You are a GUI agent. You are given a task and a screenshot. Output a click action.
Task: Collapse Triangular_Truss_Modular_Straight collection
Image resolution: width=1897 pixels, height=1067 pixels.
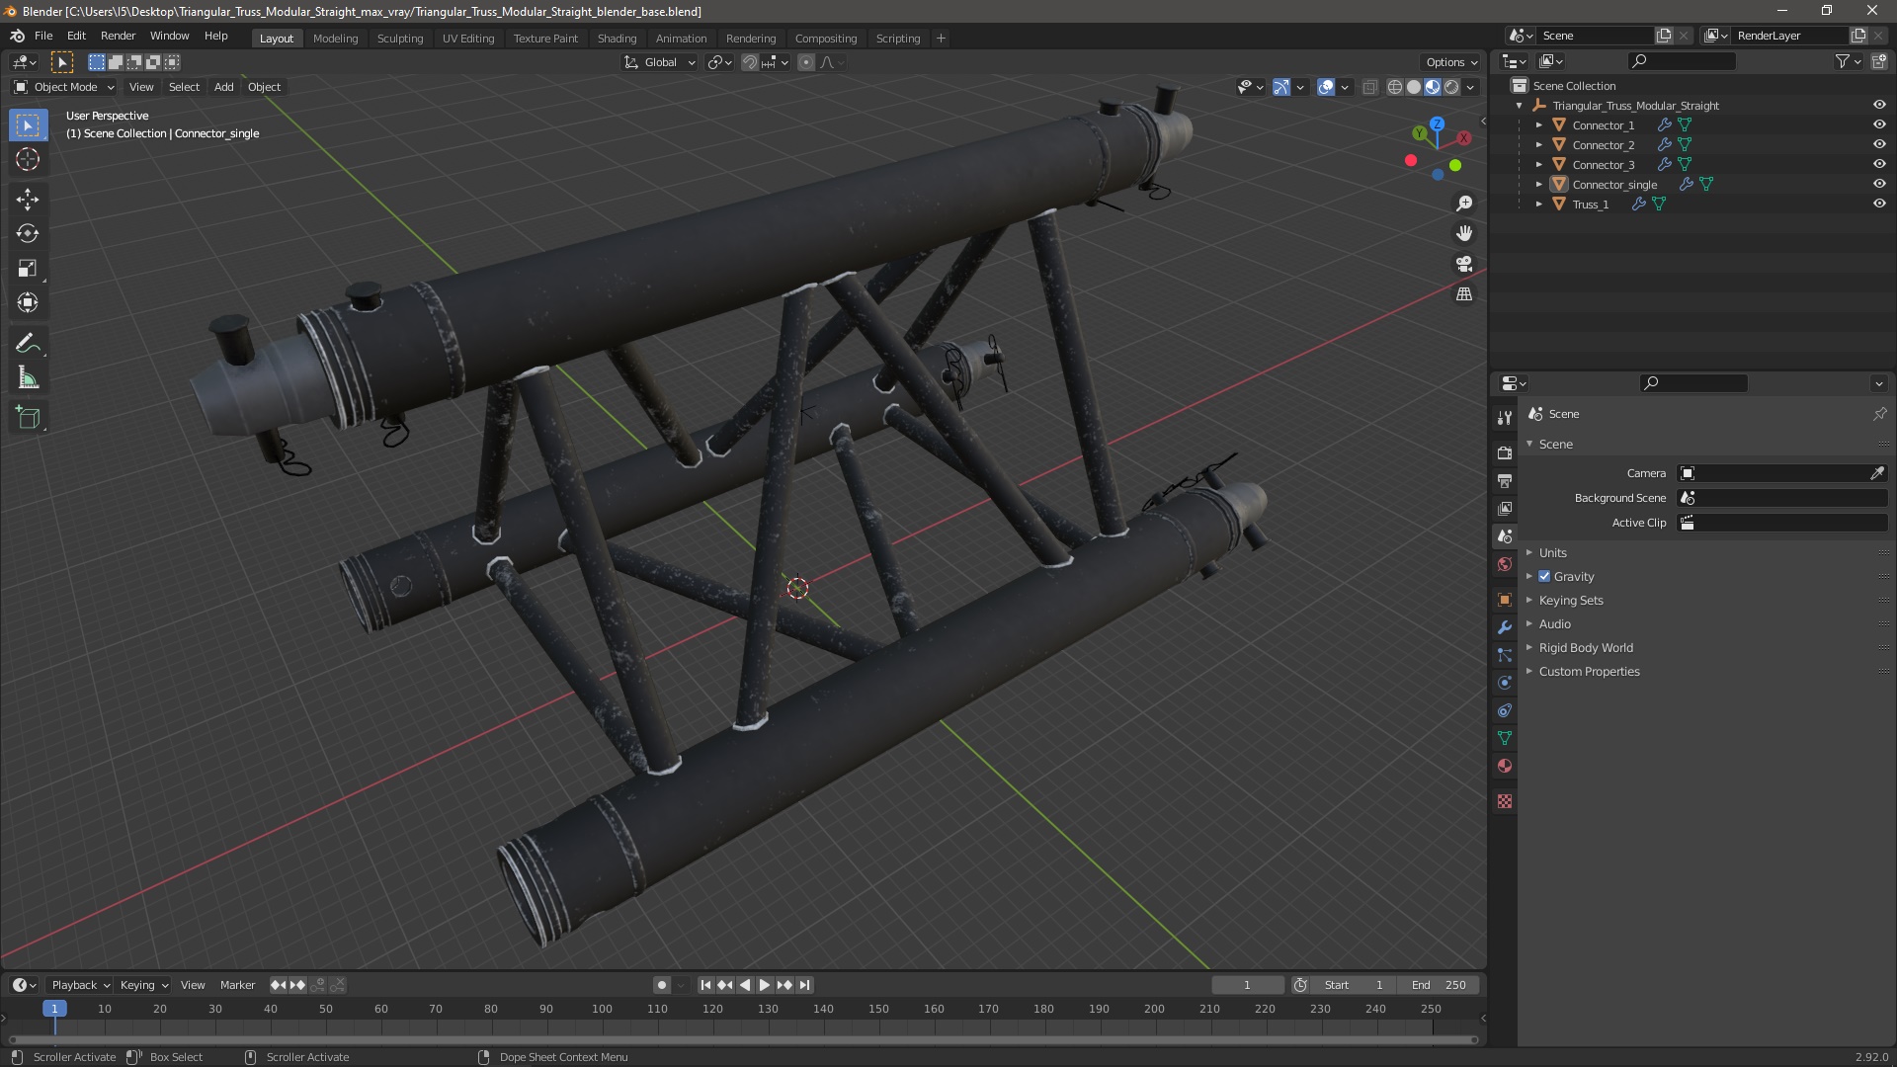coord(1520,106)
